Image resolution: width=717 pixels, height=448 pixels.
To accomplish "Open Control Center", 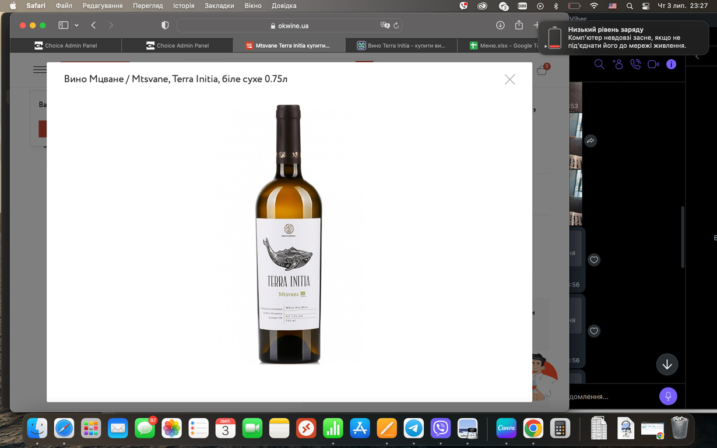I will [x=646, y=6].
